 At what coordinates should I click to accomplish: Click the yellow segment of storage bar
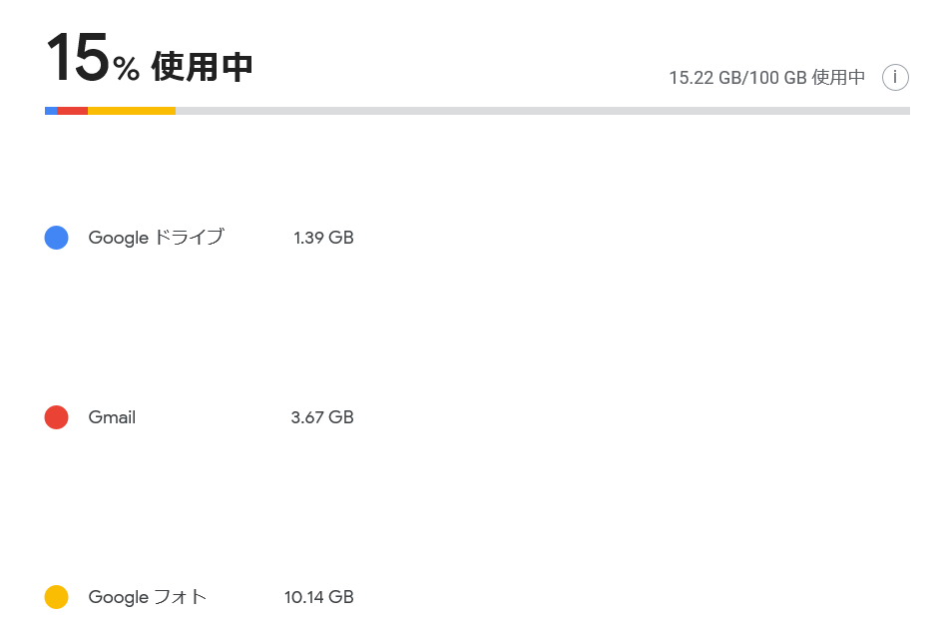[132, 111]
